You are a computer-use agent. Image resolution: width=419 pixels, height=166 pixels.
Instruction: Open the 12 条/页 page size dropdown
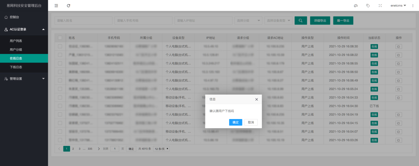pyautogui.click(x=161, y=149)
